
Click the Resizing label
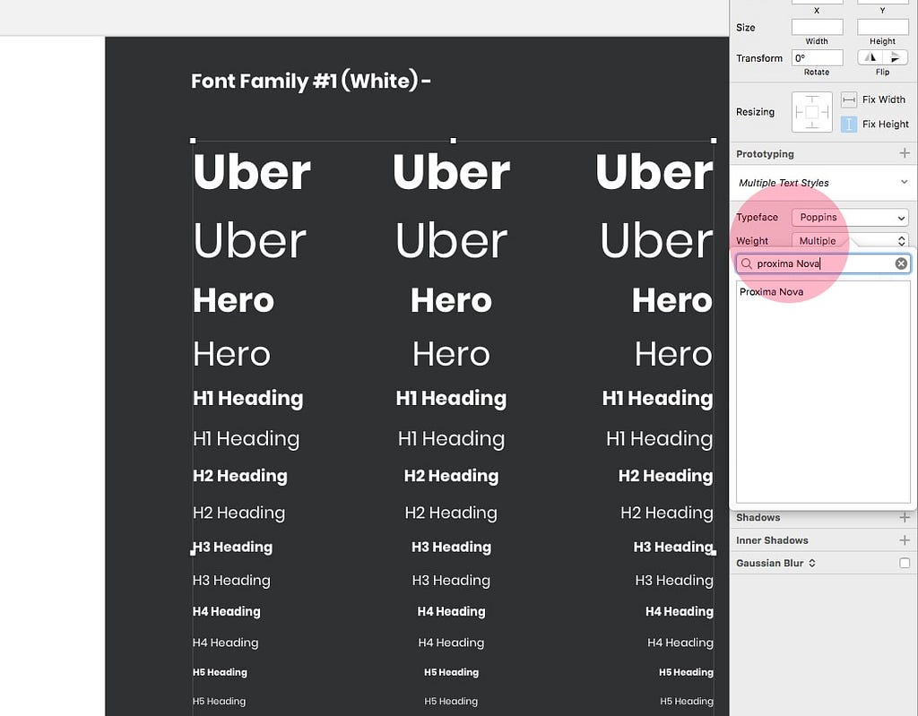point(755,112)
